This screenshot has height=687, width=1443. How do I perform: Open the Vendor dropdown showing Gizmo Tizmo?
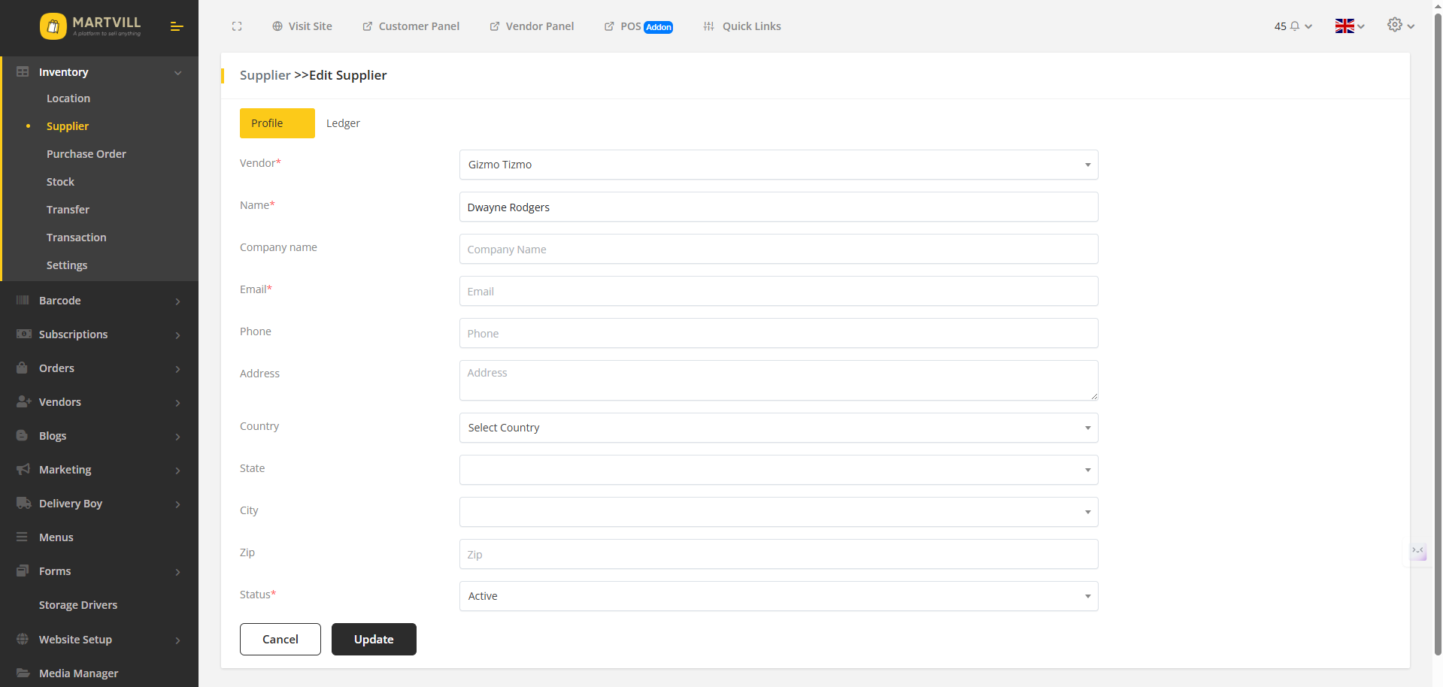click(778, 165)
